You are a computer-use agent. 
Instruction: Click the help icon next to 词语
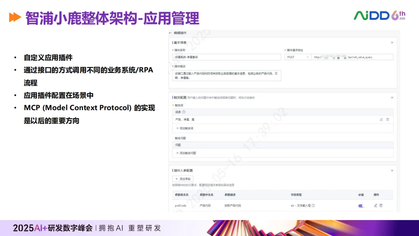coord(184,112)
